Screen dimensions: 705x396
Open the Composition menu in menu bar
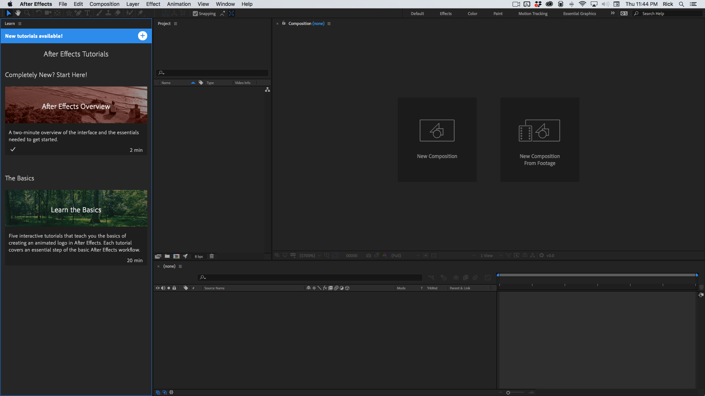(104, 4)
